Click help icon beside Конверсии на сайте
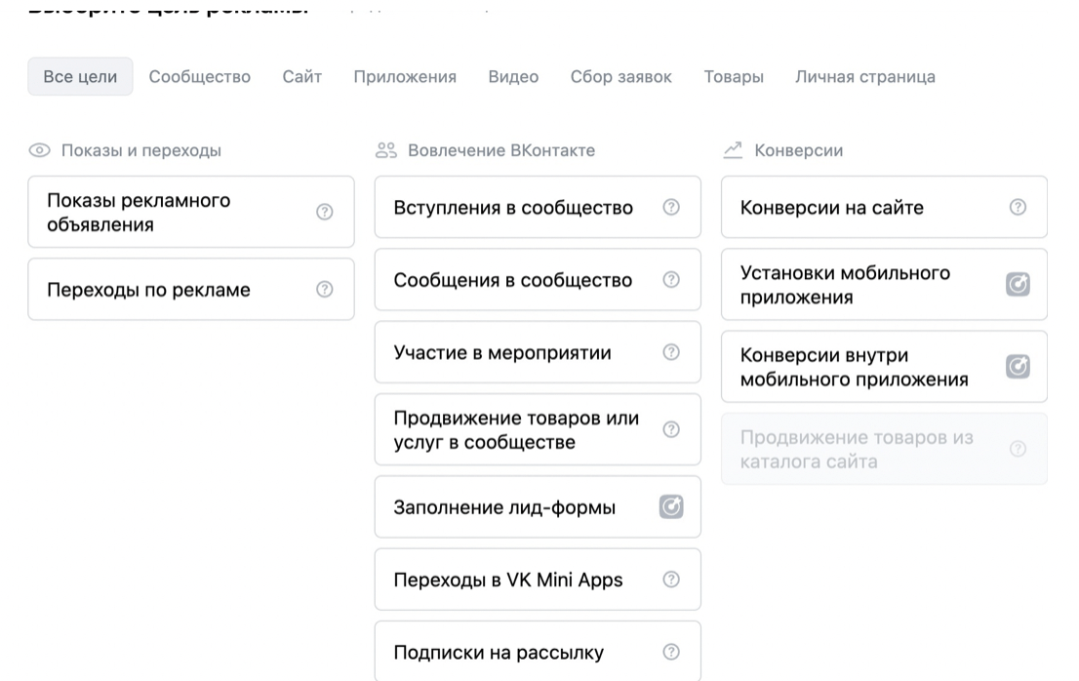The height and width of the screenshot is (681, 1079). point(1018,207)
